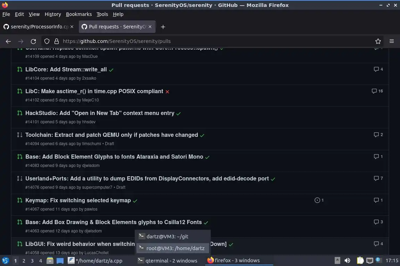Image resolution: width=400 pixels, height=266 pixels.
Task: Click green check status on LibCore write_all PR
Action: point(111,70)
